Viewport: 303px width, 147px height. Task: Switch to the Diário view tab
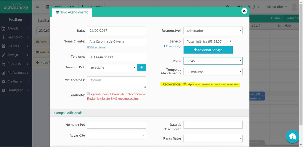point(275,18)
